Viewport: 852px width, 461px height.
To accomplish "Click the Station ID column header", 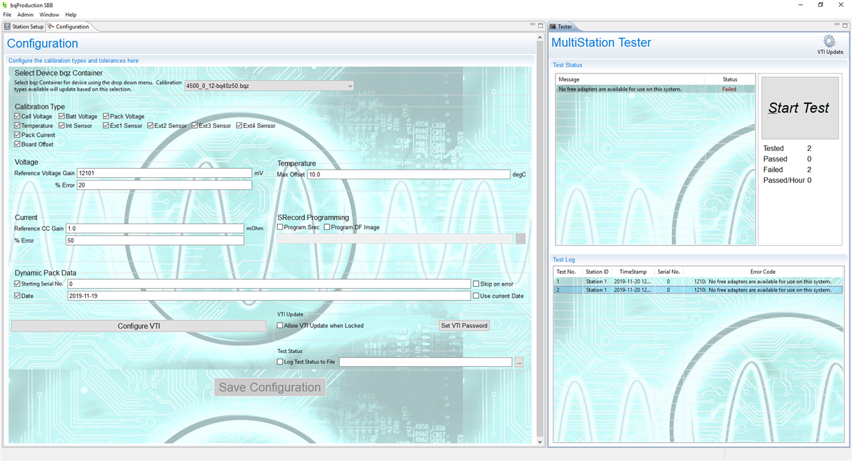I will (597, 272).
